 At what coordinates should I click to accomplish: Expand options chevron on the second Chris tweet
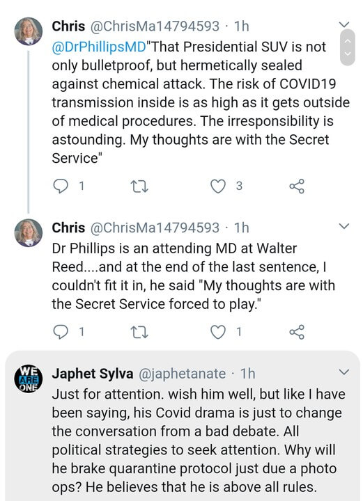(343, 226)
